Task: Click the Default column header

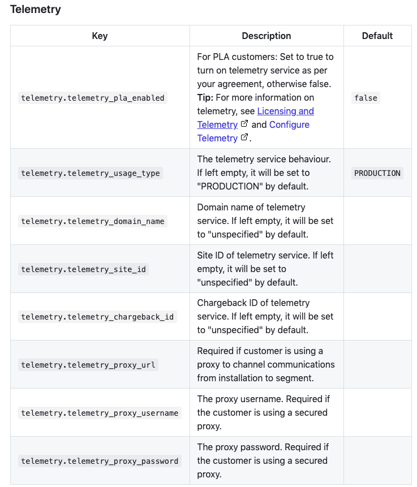Action: point(377,36)
